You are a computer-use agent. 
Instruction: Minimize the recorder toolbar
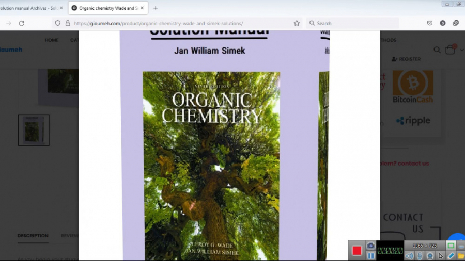[x=461, y=246]
